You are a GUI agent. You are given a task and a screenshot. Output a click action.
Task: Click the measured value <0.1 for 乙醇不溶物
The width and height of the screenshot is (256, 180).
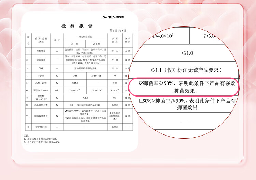click(115, 83)
